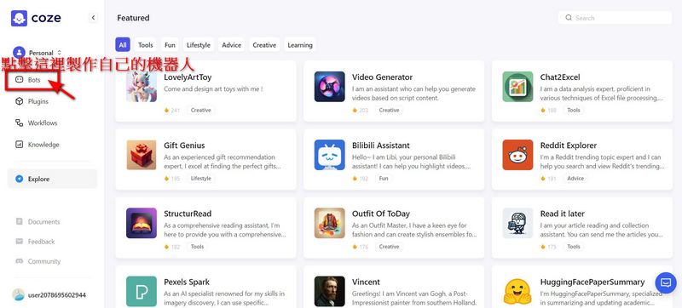This screenshot has width=682, height=308.
Task: Open the Reddit Explorer bot
Action: click(x=582, y=159)
